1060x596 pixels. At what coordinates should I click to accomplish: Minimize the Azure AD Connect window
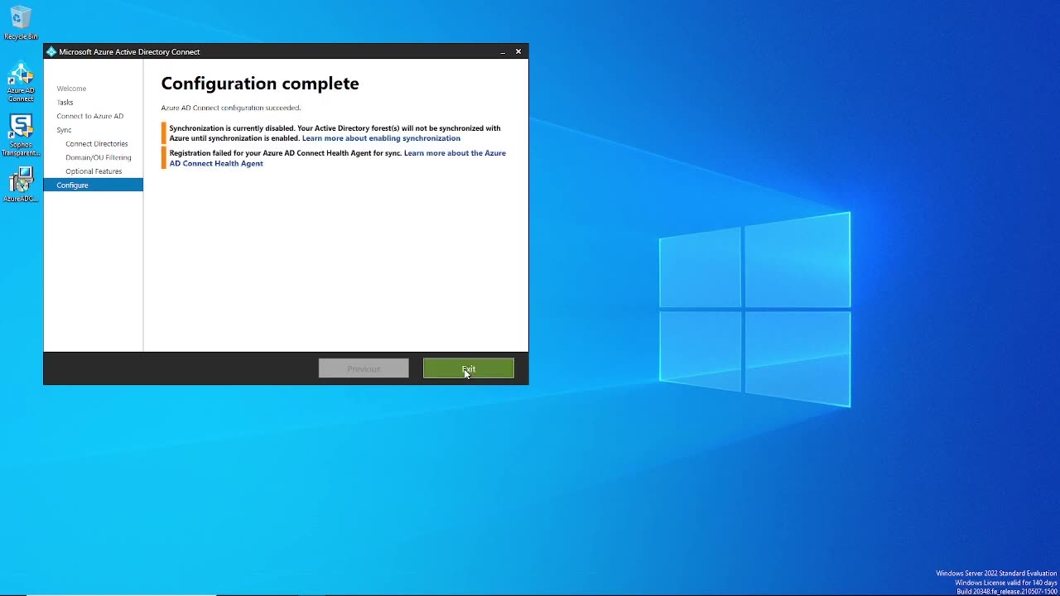coord(503,51)
